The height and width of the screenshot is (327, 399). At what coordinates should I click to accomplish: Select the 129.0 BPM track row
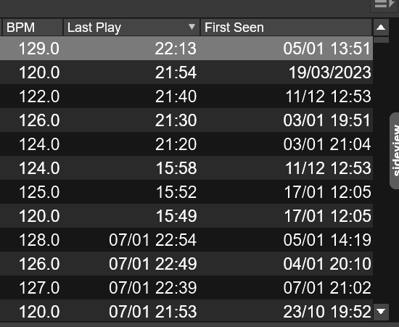coord(186,49)
